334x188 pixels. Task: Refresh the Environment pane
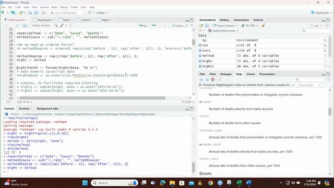tap(327, 26)
